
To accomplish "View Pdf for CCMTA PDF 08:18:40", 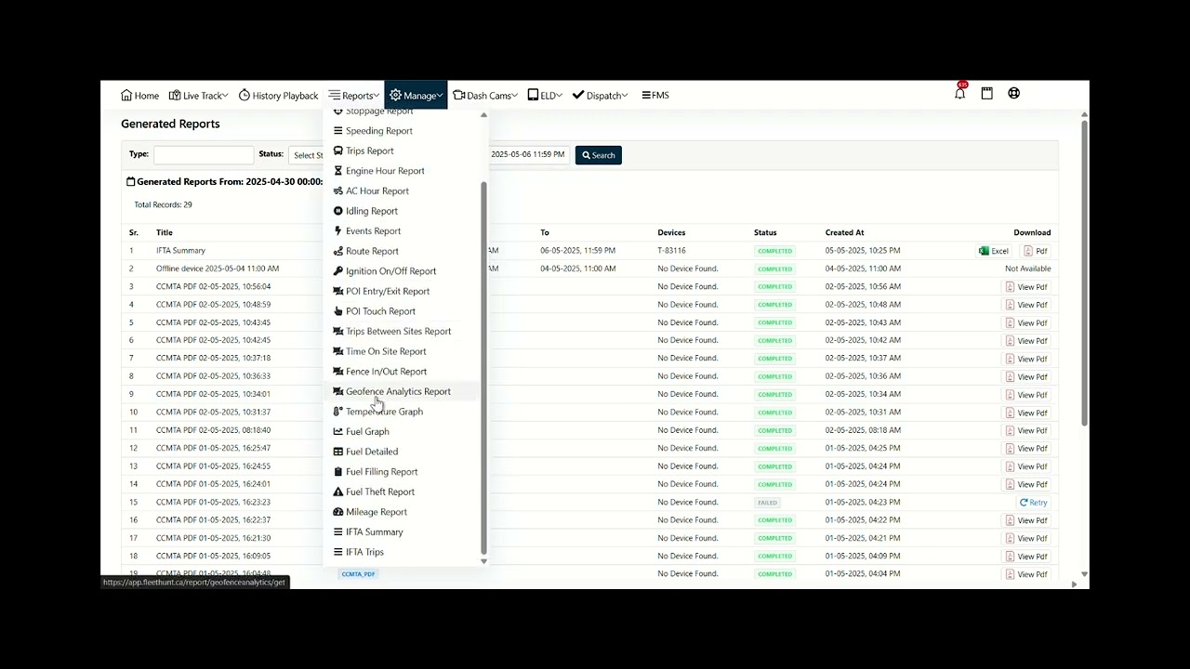I will coord(1025,430).
